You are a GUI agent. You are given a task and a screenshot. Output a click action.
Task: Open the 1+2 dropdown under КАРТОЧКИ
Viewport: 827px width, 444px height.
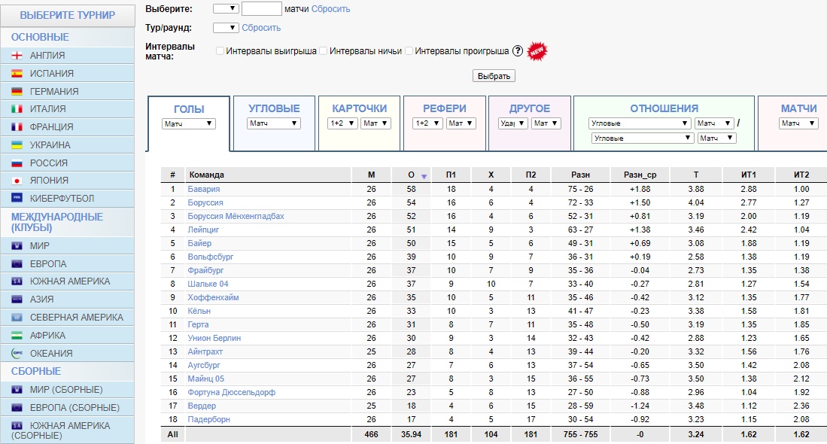click(x=342, y=123)
